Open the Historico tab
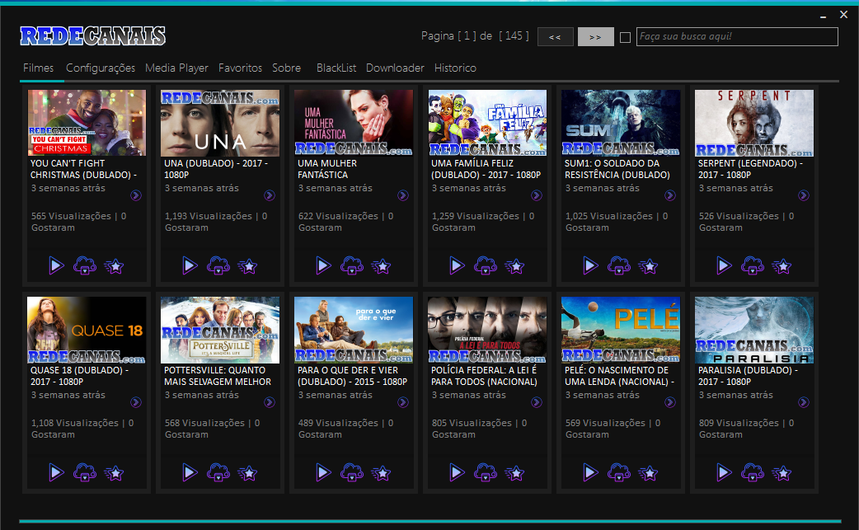Image resolution: width=859 pixels, height=530 pixels. click(x=455, y=68)
